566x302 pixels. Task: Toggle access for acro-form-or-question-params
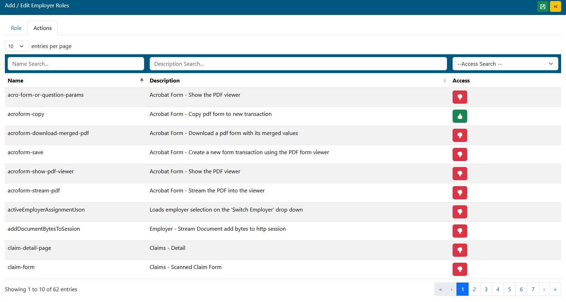460,97
